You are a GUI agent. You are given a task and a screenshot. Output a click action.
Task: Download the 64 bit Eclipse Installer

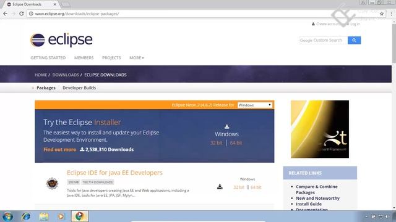pos(236,143)
